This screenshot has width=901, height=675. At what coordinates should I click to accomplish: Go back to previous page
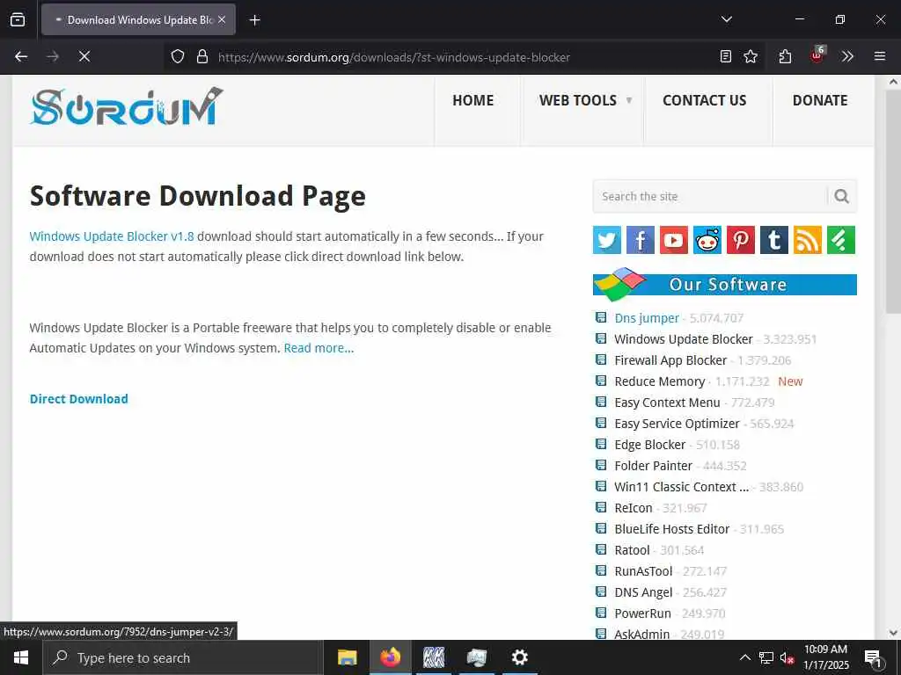click(x=21, y=56)
